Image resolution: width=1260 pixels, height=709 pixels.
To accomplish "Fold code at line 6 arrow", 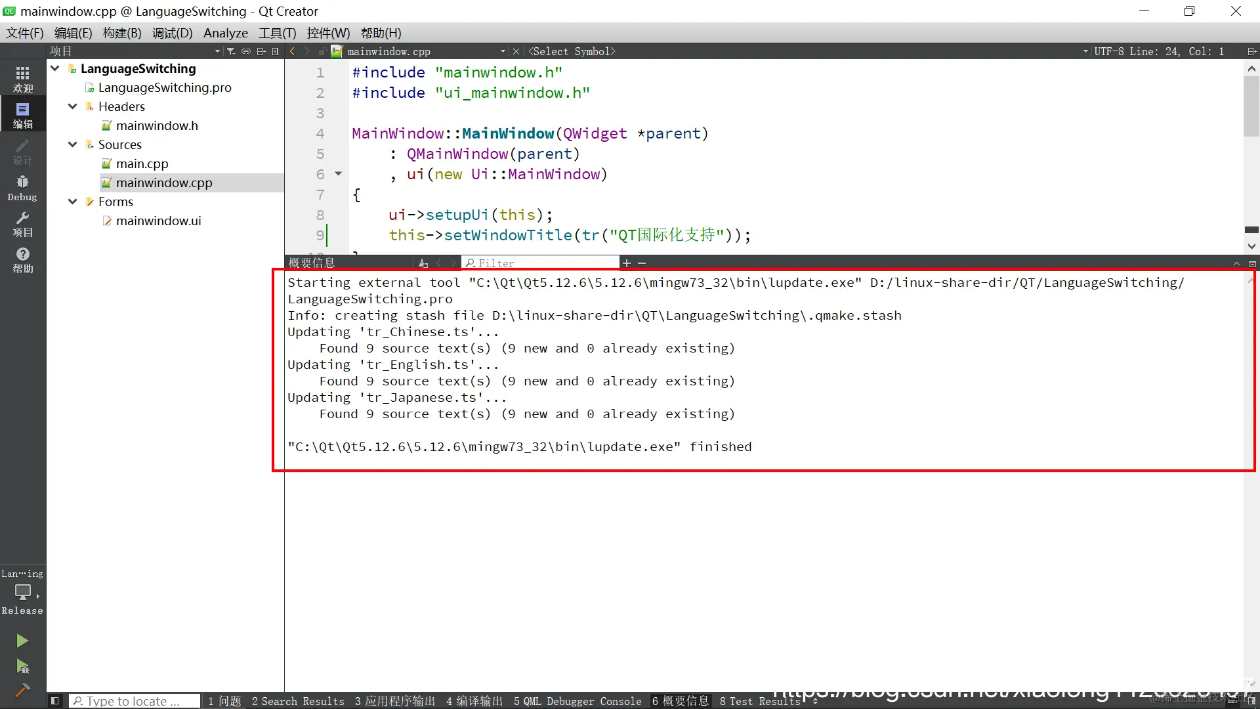I will (x=339, y=174).
